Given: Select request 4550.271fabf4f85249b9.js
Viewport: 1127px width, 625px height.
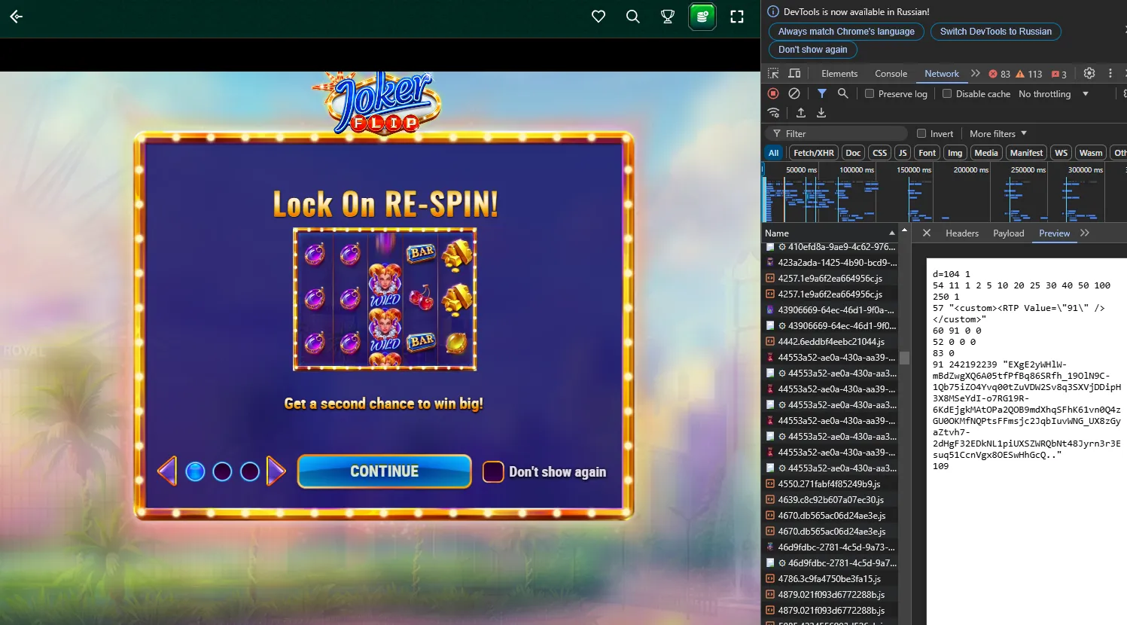Looking at the screenshot, I should click(830, 483).
